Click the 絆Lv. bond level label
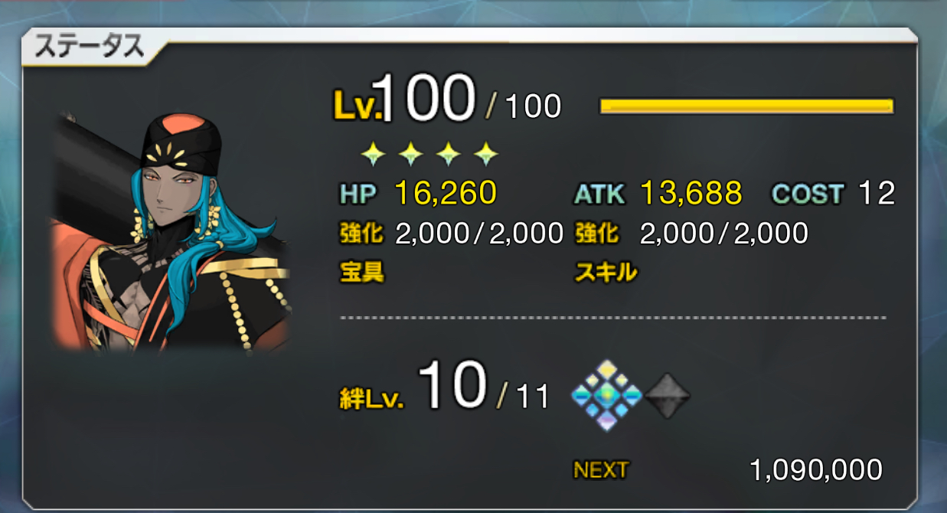This screenshot has width=947, height=513. 371,398
